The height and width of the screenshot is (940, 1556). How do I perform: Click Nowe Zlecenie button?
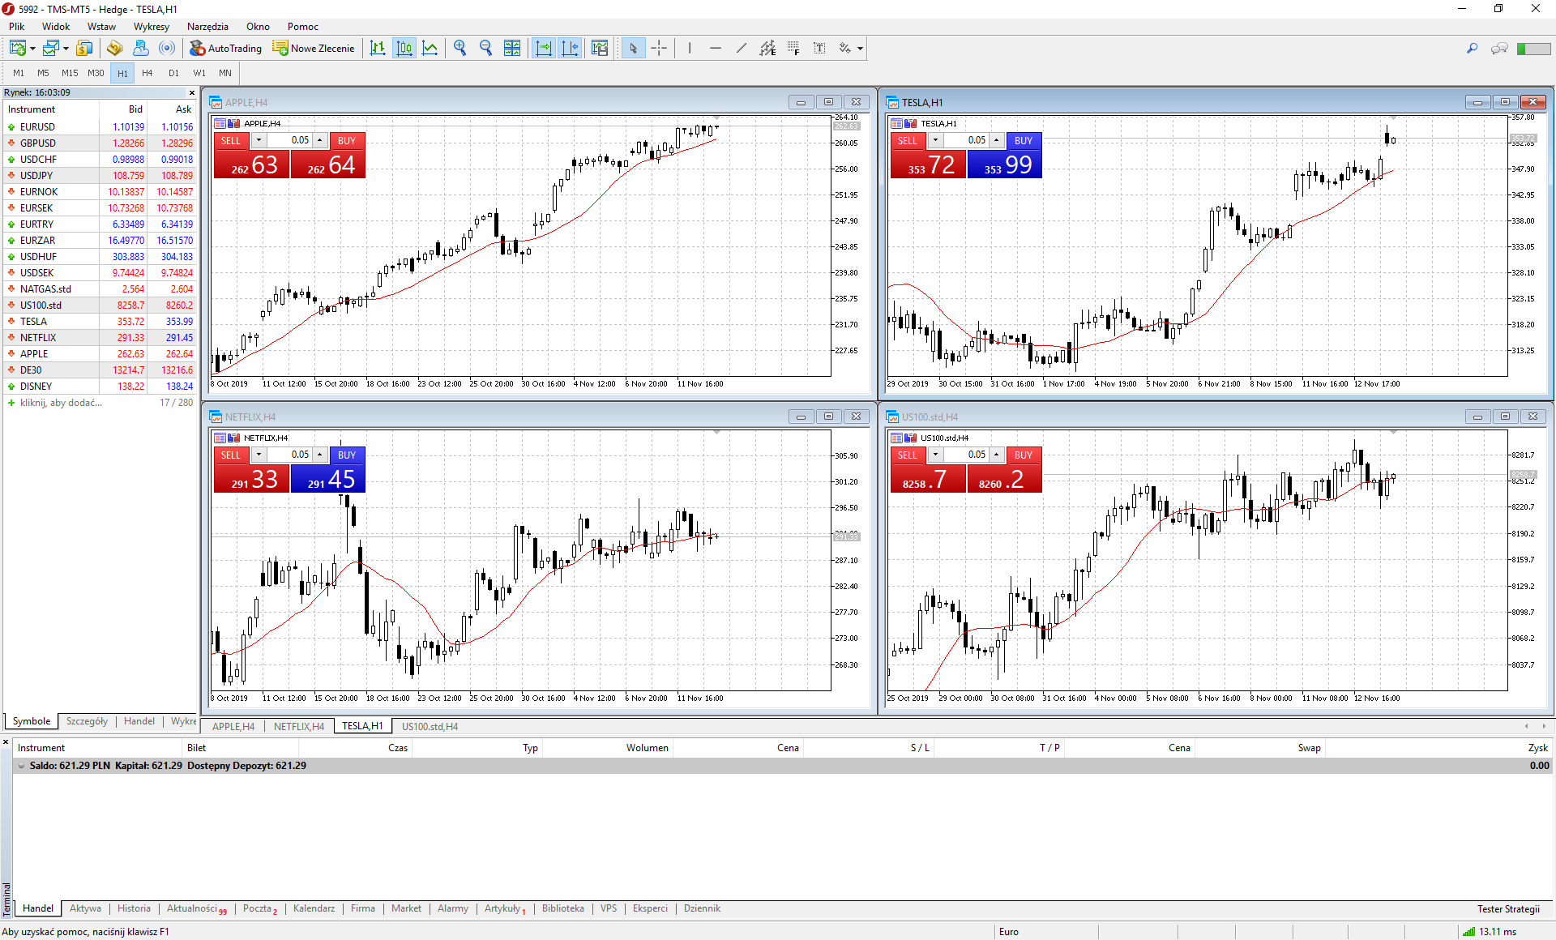coord(314,49)
